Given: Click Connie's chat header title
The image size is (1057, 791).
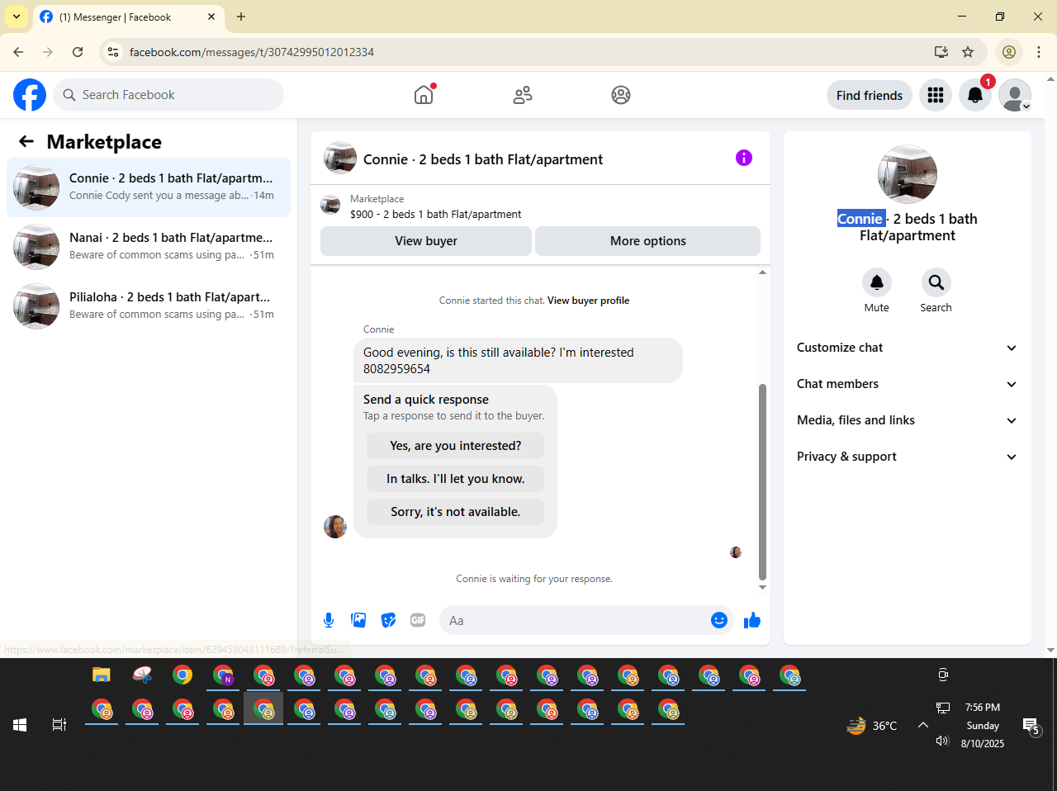Looking at the screenshot, I should pos(483,159).
